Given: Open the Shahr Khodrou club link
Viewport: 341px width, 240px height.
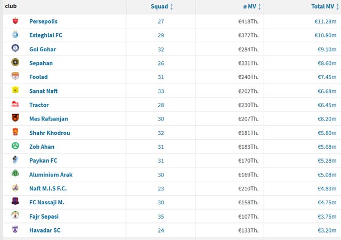Looking at the screenshot, I should pos(50,133).
